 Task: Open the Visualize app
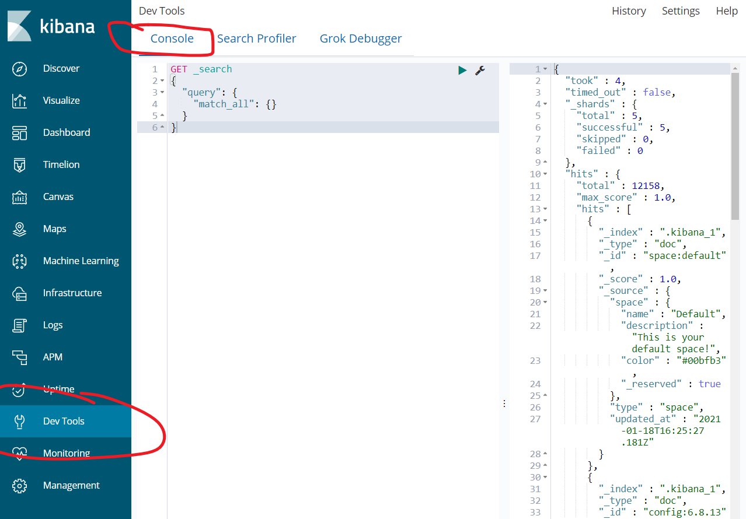pos(61,100)
